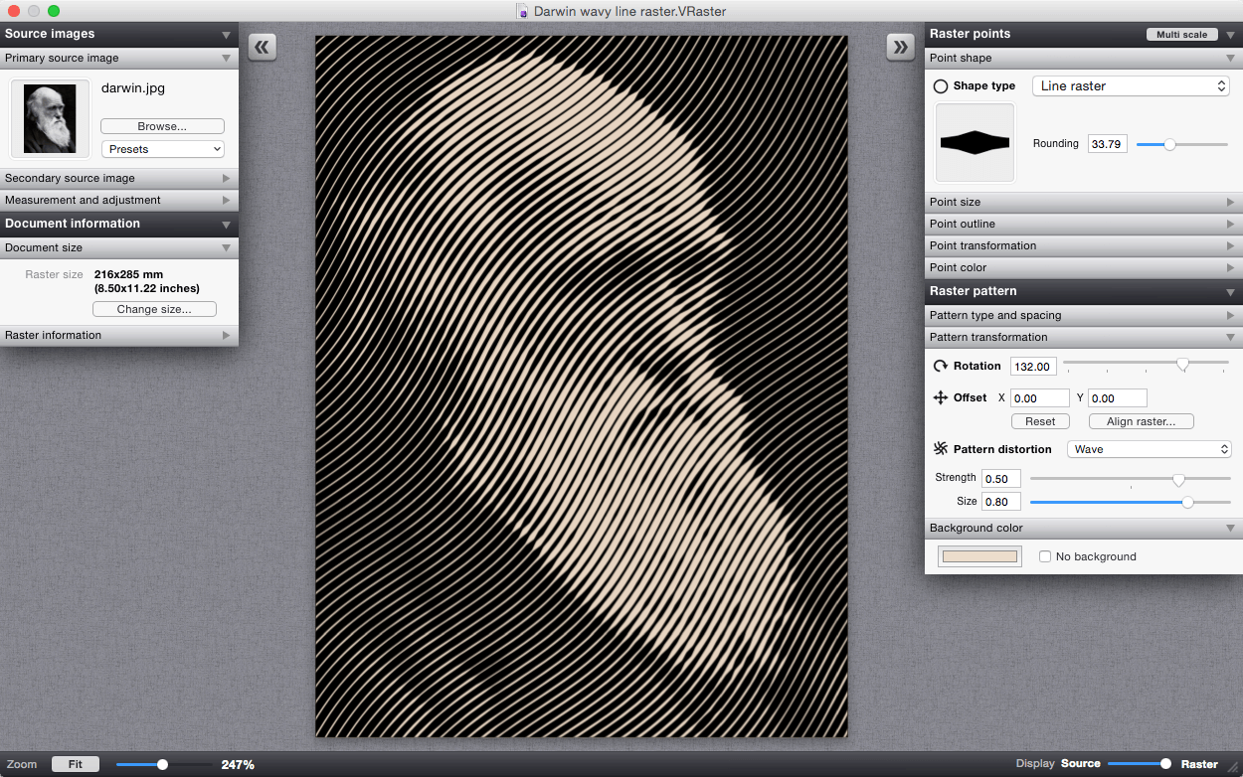Click the Change size button

click(154, 309)
